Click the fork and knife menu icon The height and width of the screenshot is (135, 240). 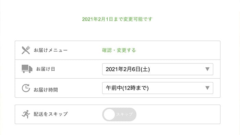pos(26,50)
